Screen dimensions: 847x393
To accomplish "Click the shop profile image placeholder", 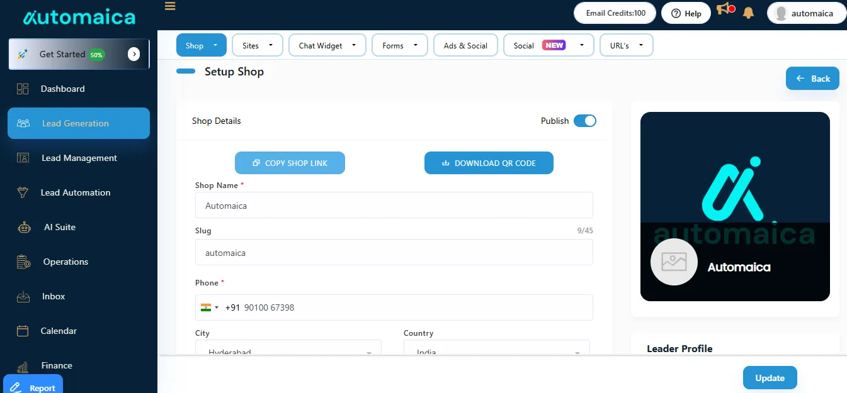I will point(674,262).
